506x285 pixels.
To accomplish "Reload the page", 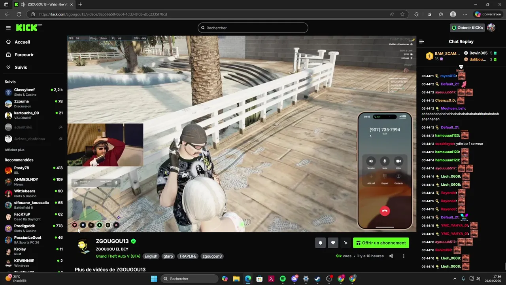I will [19, 14].
